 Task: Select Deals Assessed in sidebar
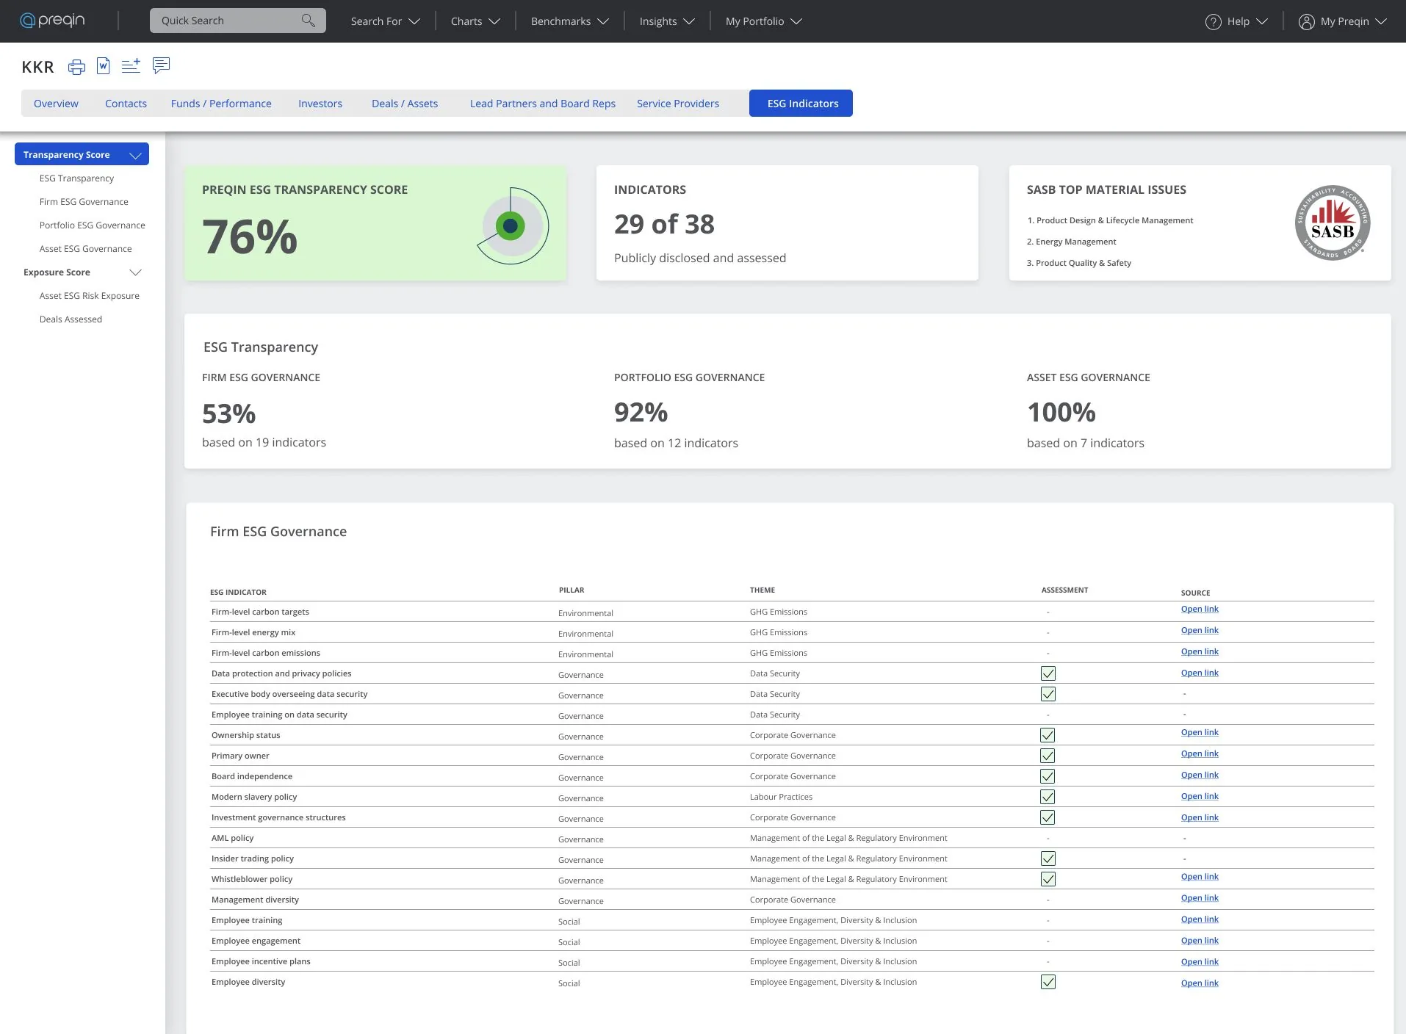(71, 319)
